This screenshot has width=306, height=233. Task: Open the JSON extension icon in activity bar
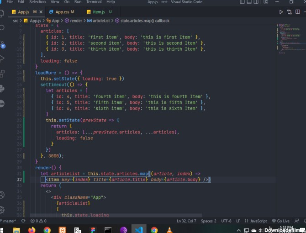tap(2, 104)
